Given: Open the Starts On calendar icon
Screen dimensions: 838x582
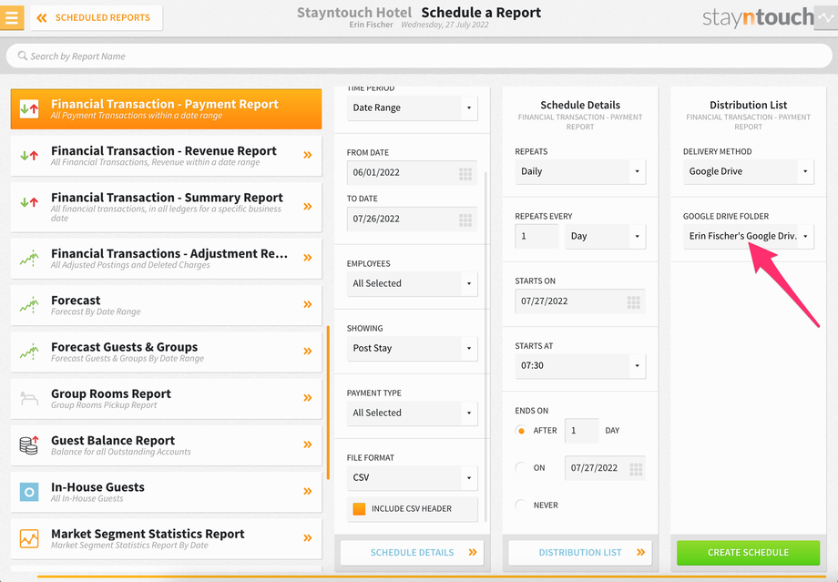Looking at the screenshot, I should [x=633, y=302].
